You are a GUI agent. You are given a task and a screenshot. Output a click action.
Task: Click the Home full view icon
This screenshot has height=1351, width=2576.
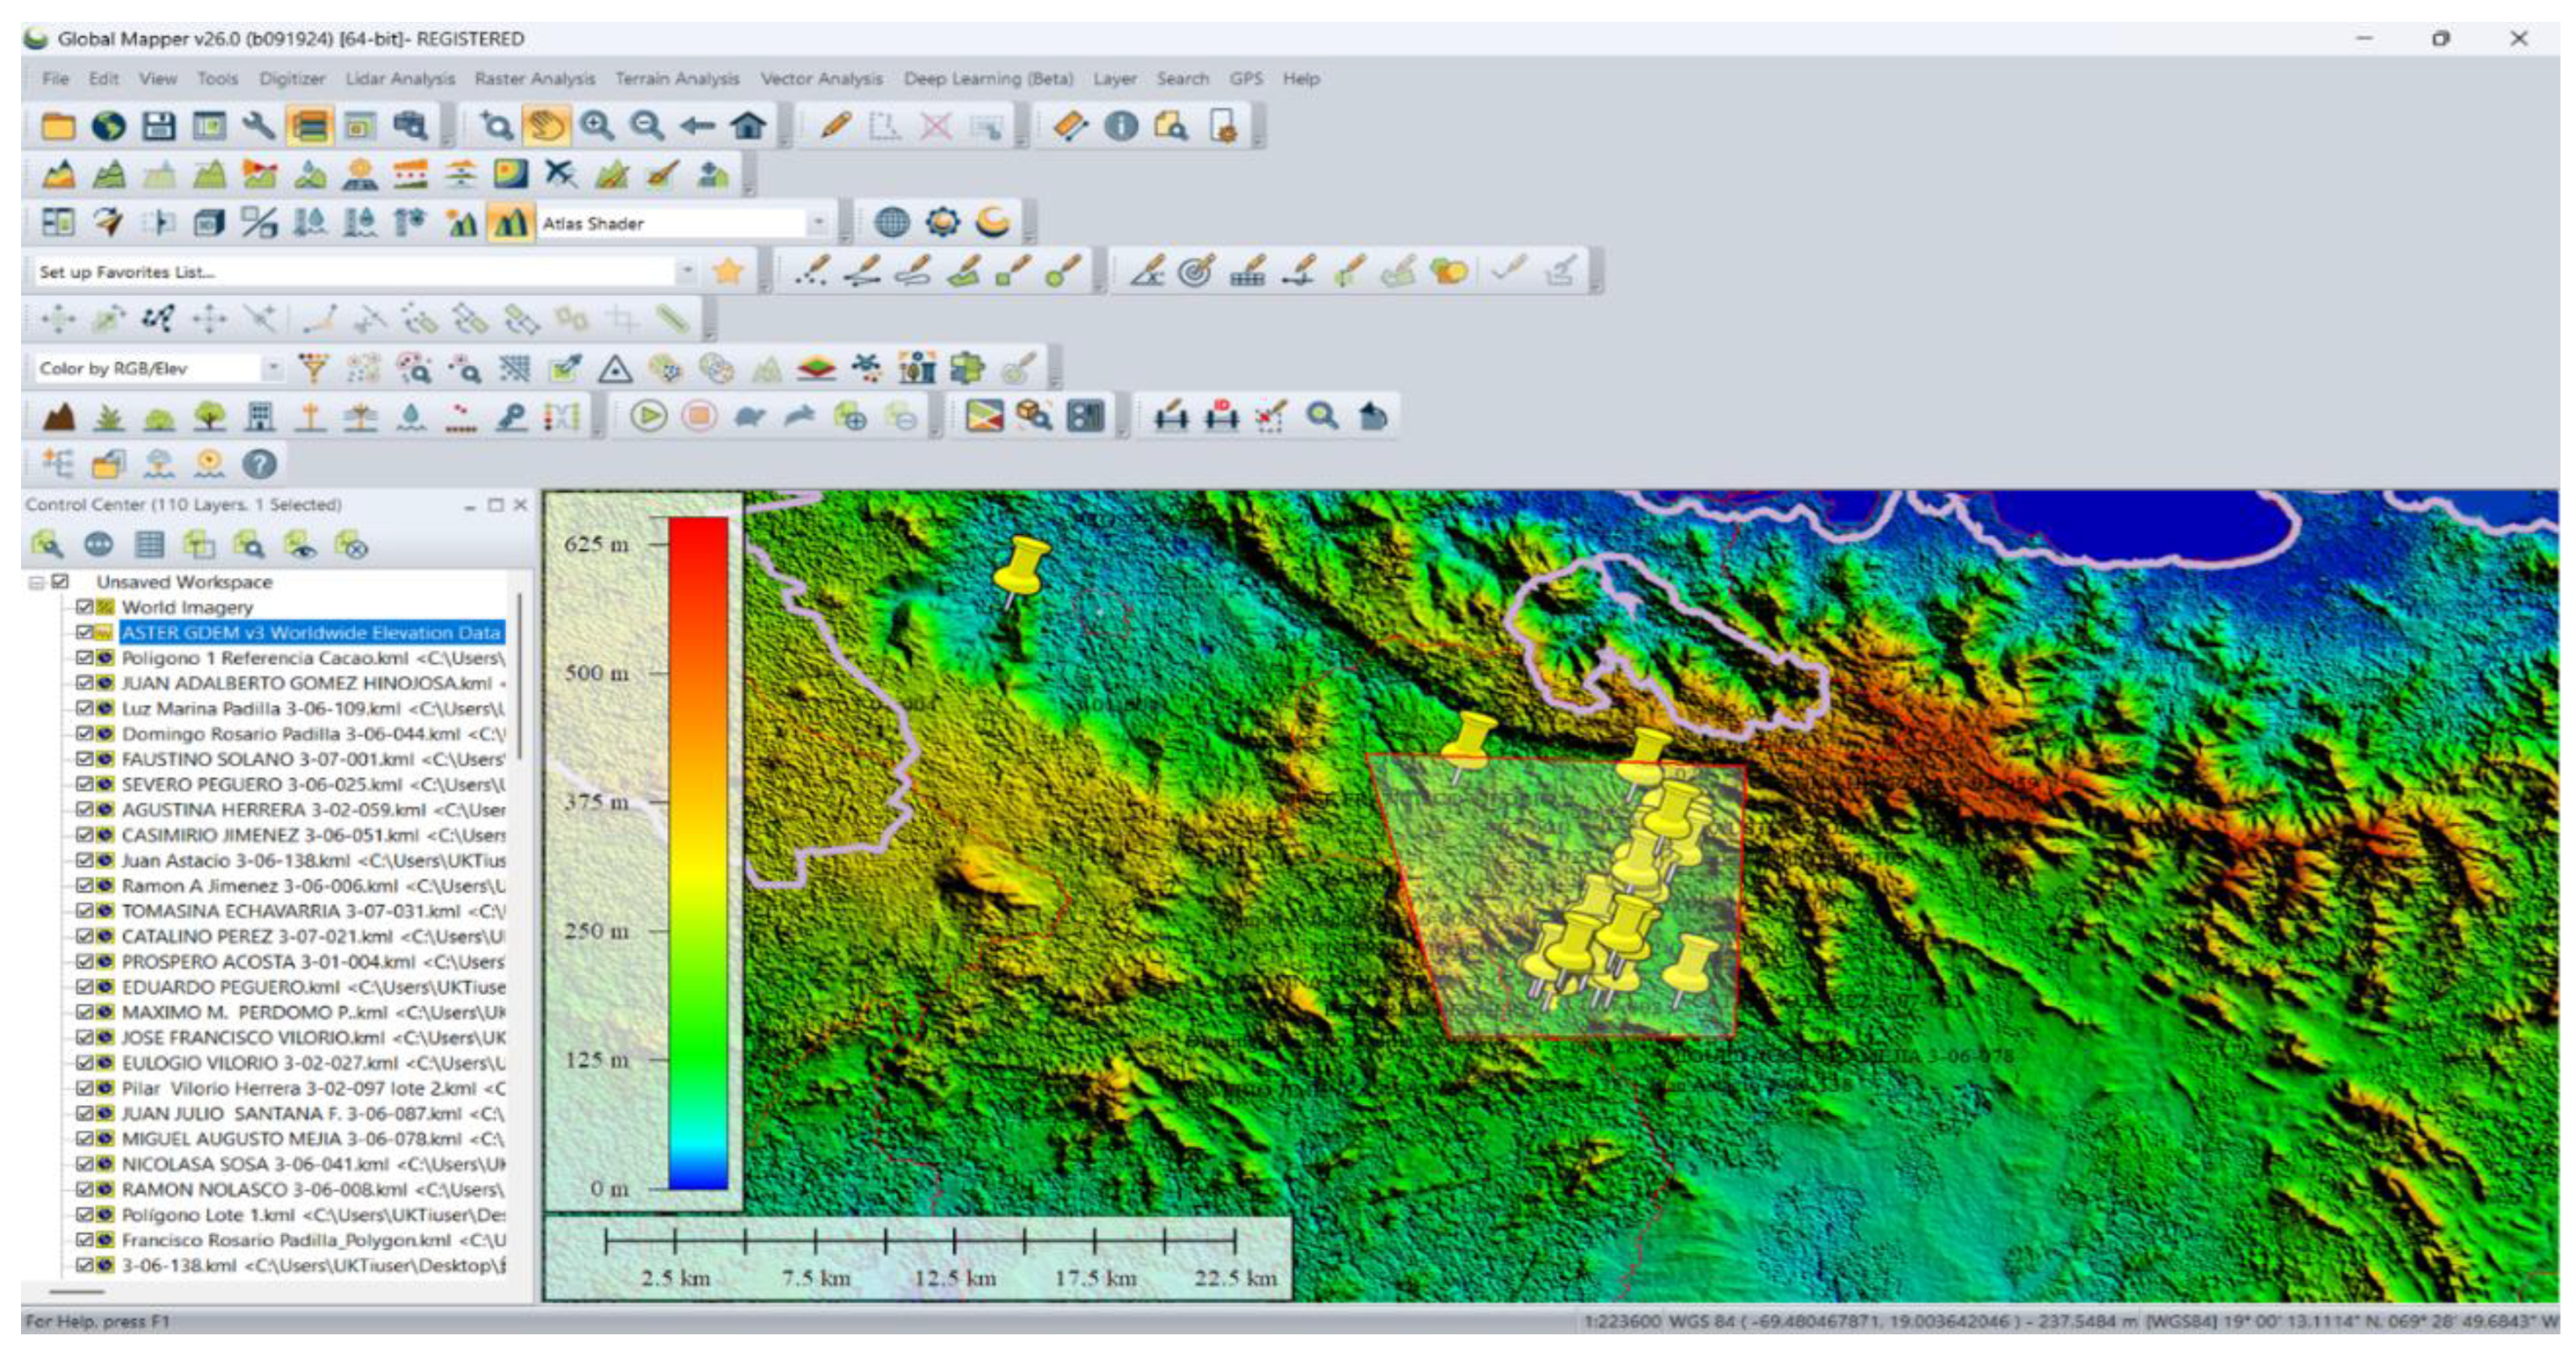click(x=748, y=126)
